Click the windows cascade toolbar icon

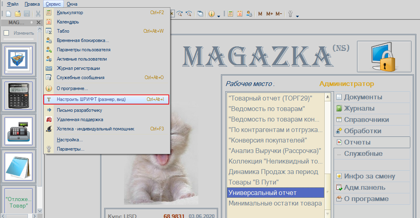200,14
